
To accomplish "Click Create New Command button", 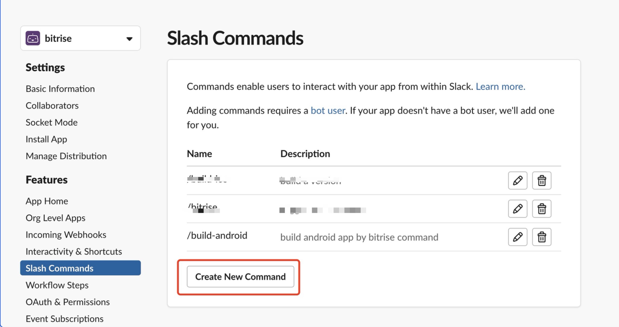I will (240, 276).
